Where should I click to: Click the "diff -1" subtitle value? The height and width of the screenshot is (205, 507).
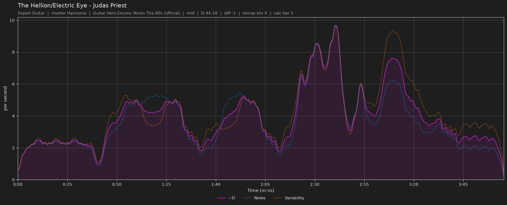click(x=230, y=13)
